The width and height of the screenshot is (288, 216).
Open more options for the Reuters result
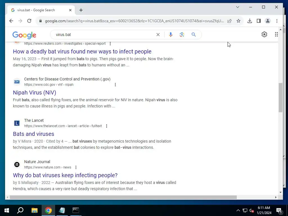point(110,44)
